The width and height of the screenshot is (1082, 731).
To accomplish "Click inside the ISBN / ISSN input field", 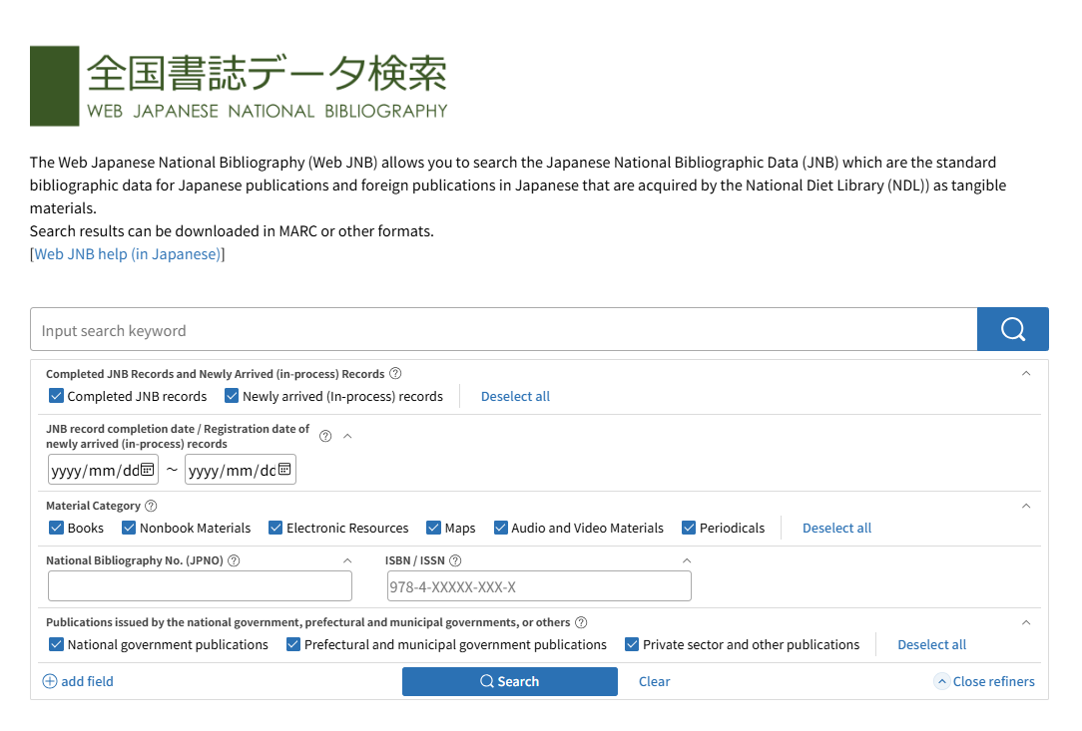I will point(539,585).
